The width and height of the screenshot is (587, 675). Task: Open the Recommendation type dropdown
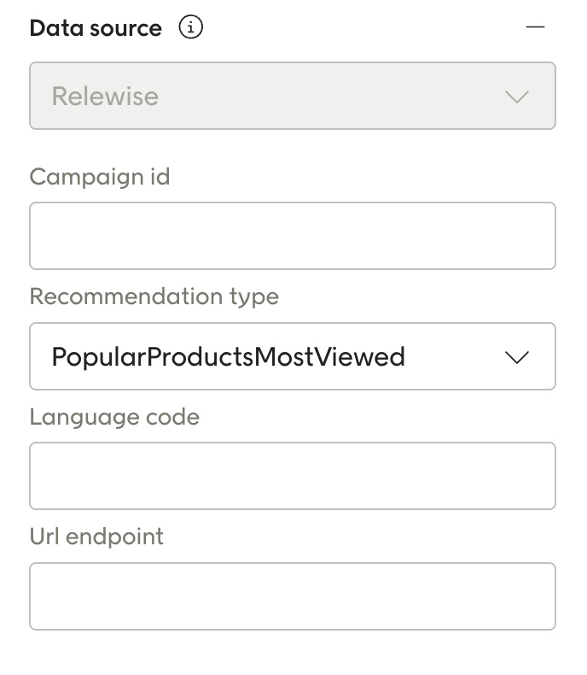pos(292,356)
